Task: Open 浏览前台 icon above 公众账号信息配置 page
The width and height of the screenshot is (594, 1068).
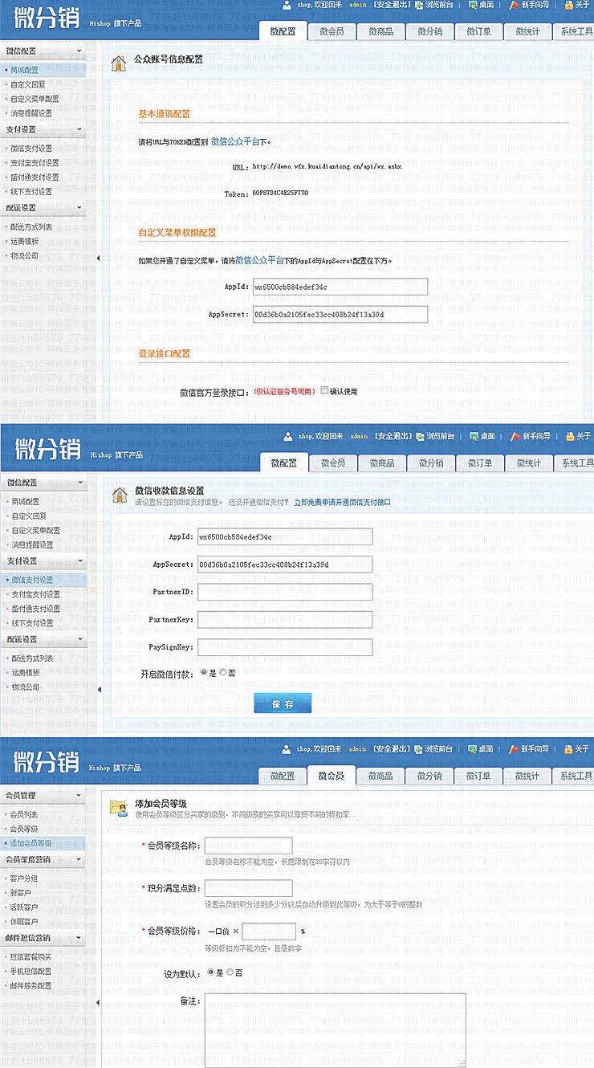Action: tap(420, 5)
